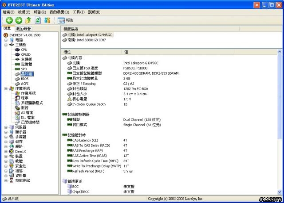
Task: Select the 組態 configuration icon
Action: [x=12, y=171]
